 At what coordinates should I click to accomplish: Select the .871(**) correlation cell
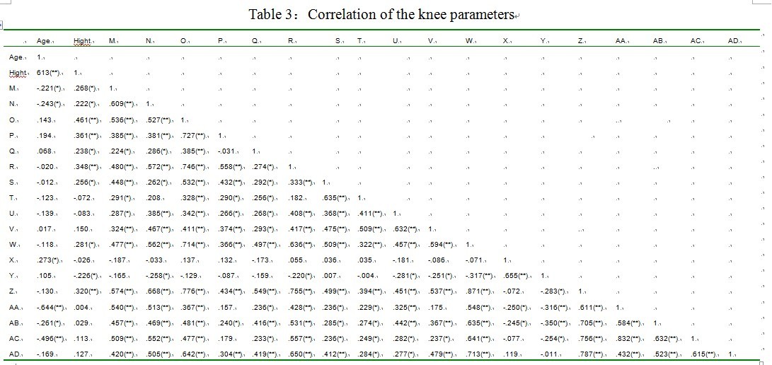point(478,290)
